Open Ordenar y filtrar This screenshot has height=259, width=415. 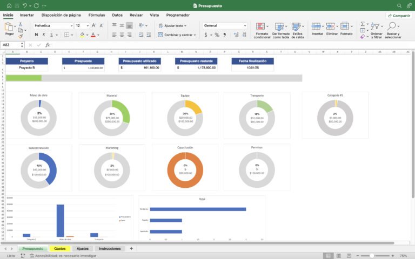coord(376,30)
